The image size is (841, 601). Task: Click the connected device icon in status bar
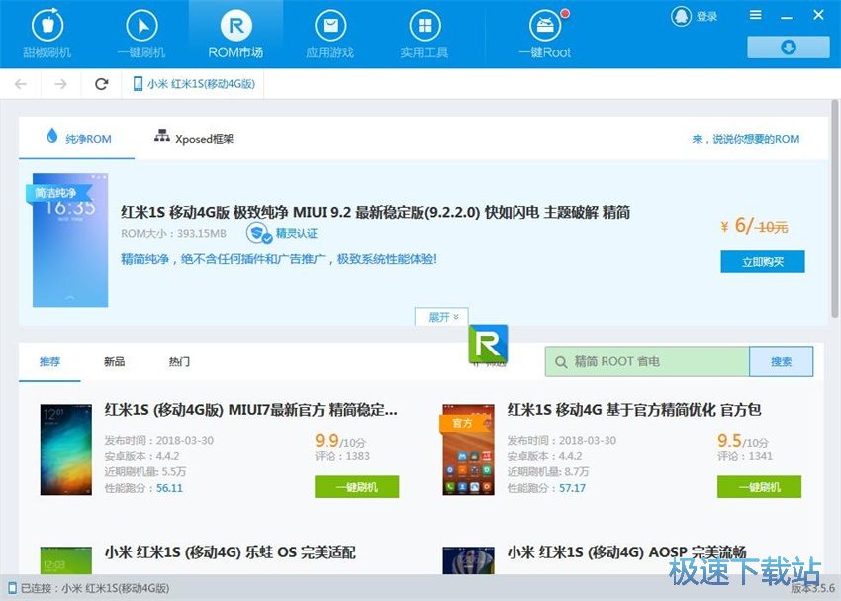[x=12, y=589]
